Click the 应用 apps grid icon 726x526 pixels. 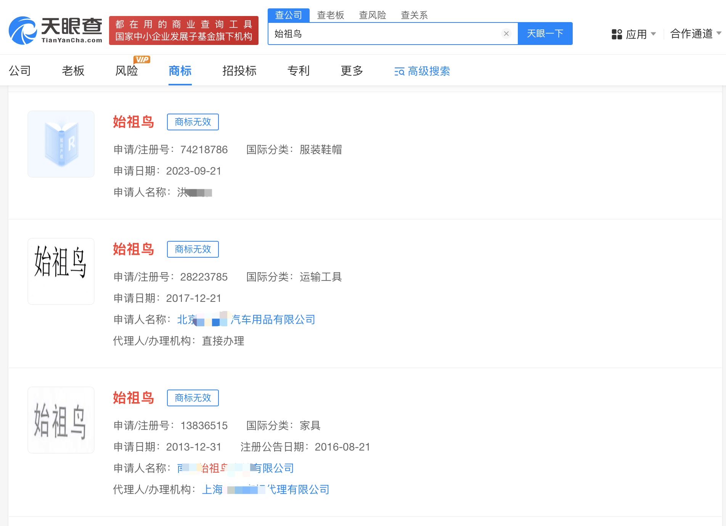(617, 34)
